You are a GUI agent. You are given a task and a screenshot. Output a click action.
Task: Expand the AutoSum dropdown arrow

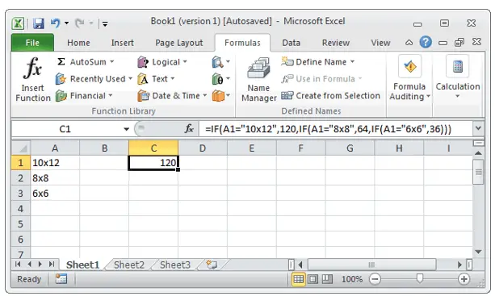pyautogui.click(x=112, y=62)
